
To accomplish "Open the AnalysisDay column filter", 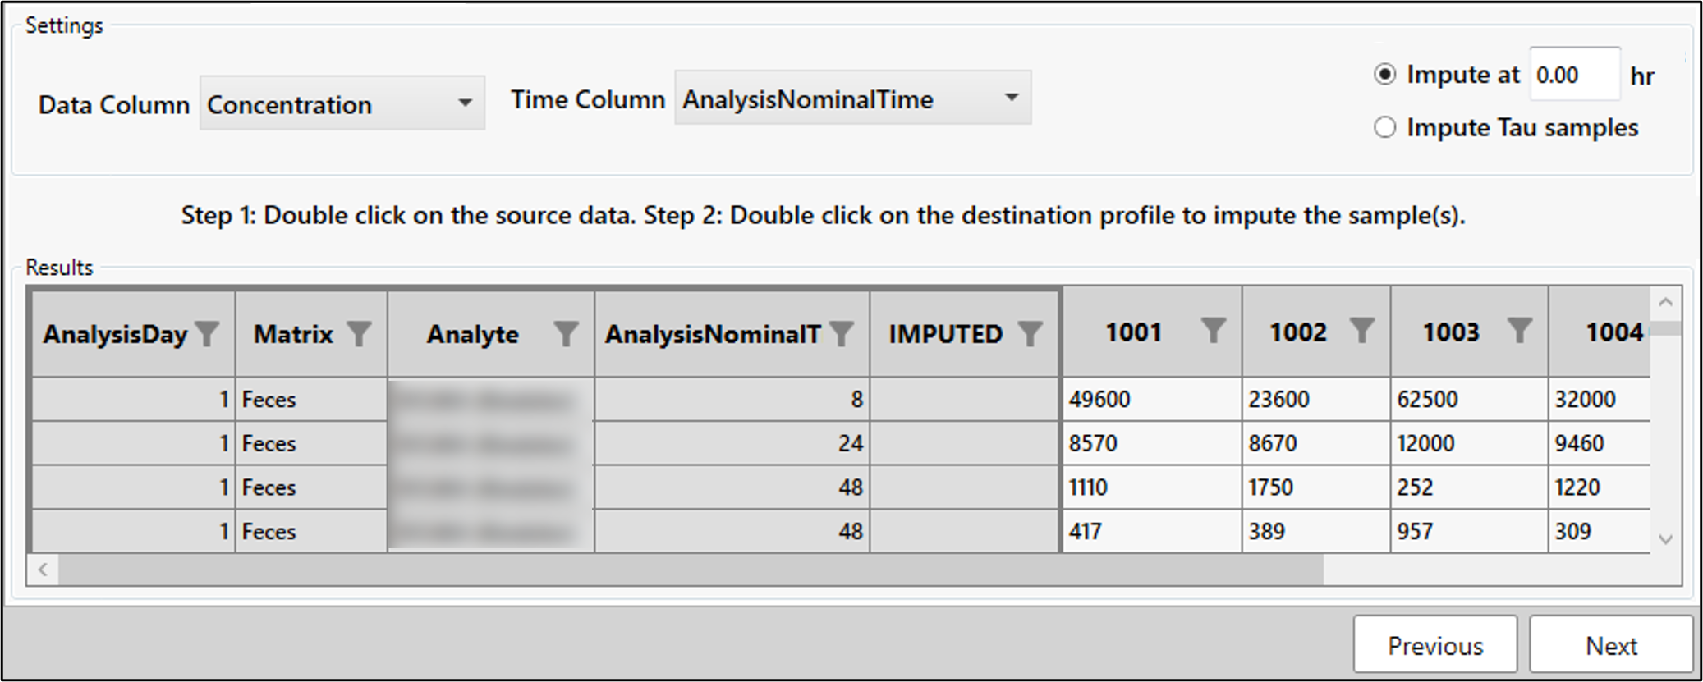I will [x=209, y=334].
